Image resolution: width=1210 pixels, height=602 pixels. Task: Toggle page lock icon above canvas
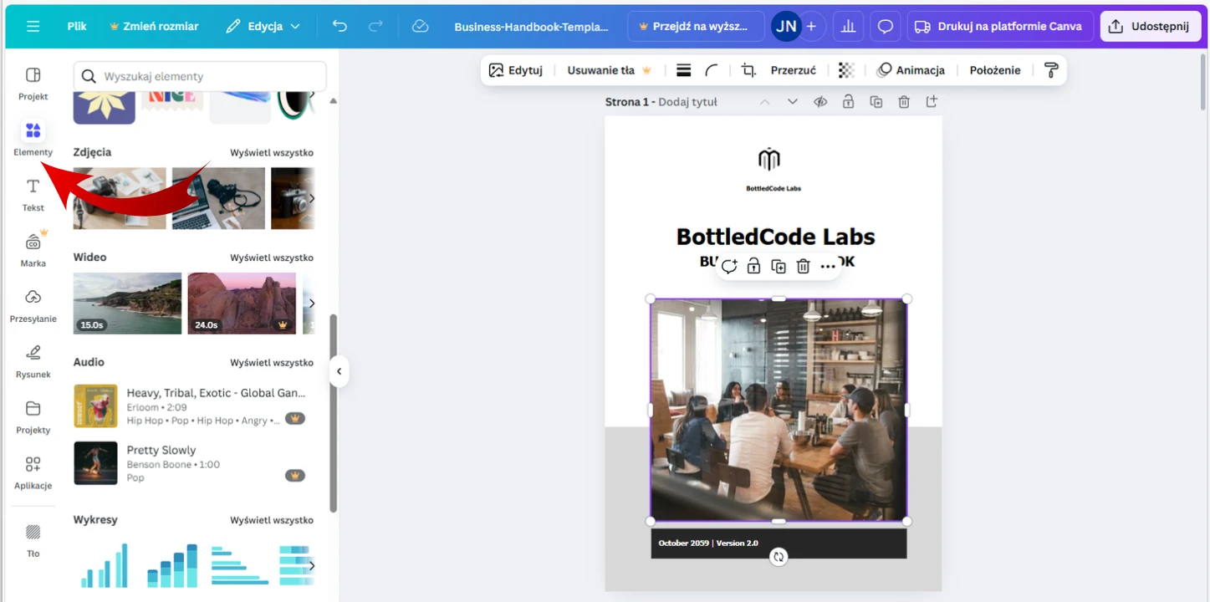tap(848, 102)
